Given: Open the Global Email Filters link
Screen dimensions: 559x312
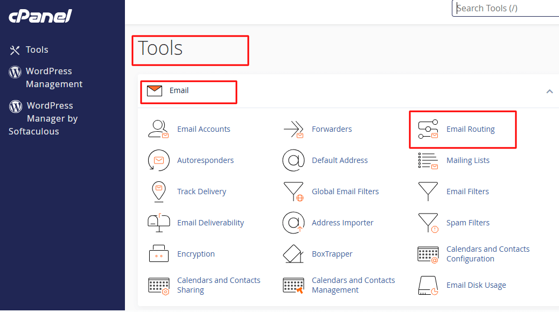Looking at the screenshot, I should [345, 192].
